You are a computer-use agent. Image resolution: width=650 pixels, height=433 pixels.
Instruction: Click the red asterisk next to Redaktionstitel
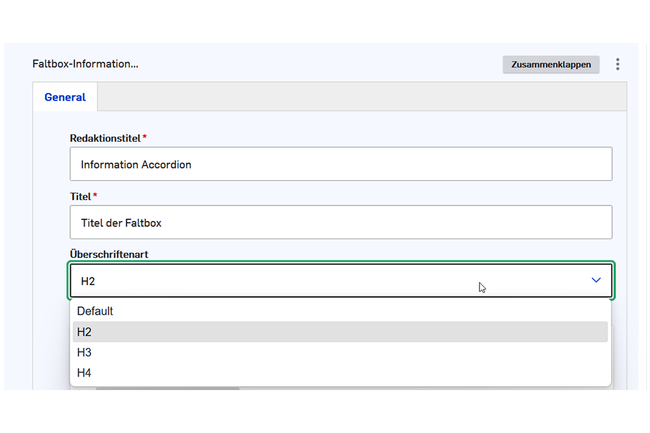tap(144, 138)
